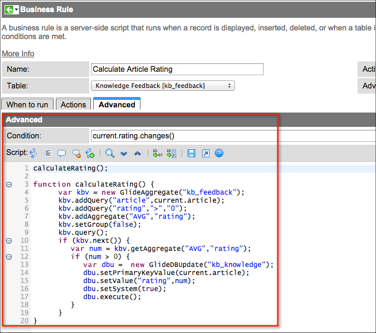Click the magnifying glass search icon

pyautogui.click(x=109, y=153)
